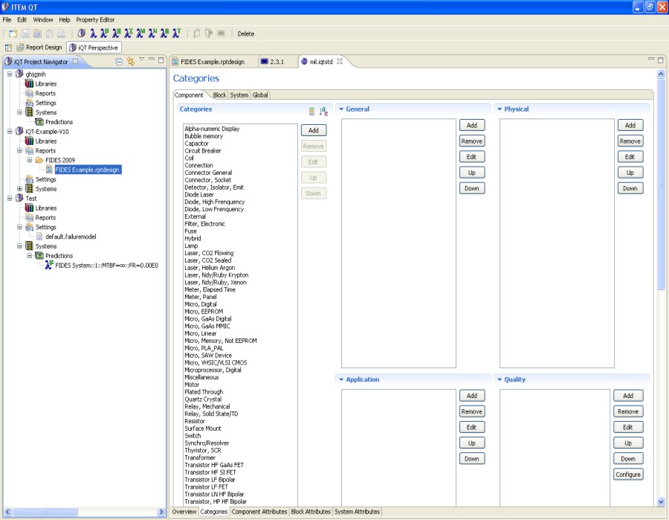Click the sort alphabetically icon in Categories
This screenshot has height=520, width=669.
323,112
